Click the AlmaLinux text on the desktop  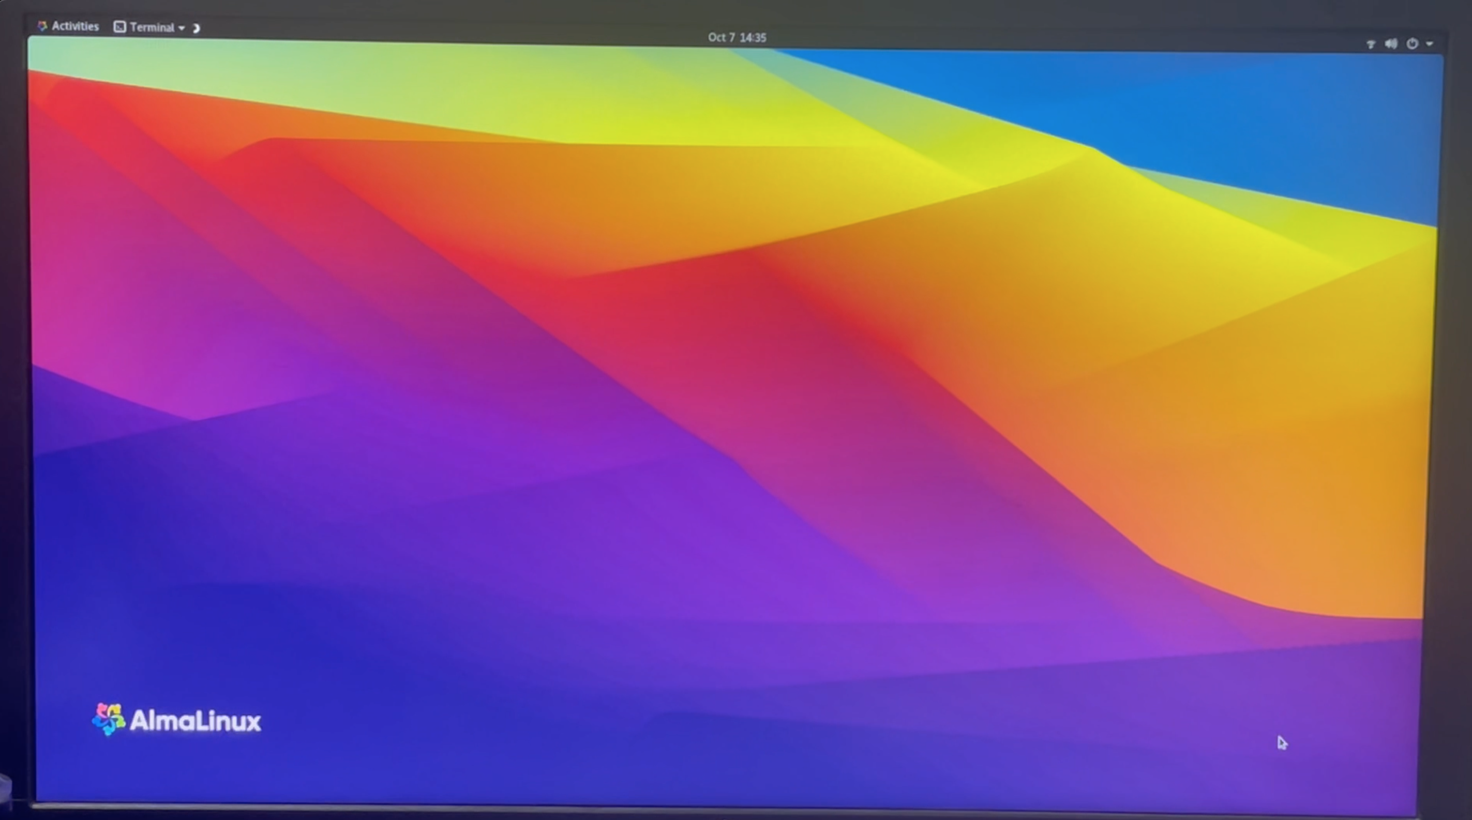click(x=196, y=721)
